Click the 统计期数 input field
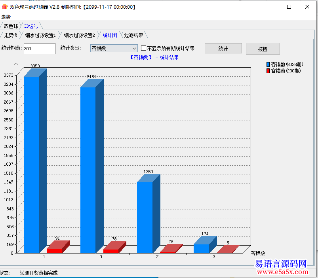This screenshot has height=278, width=318. (39, 49)
